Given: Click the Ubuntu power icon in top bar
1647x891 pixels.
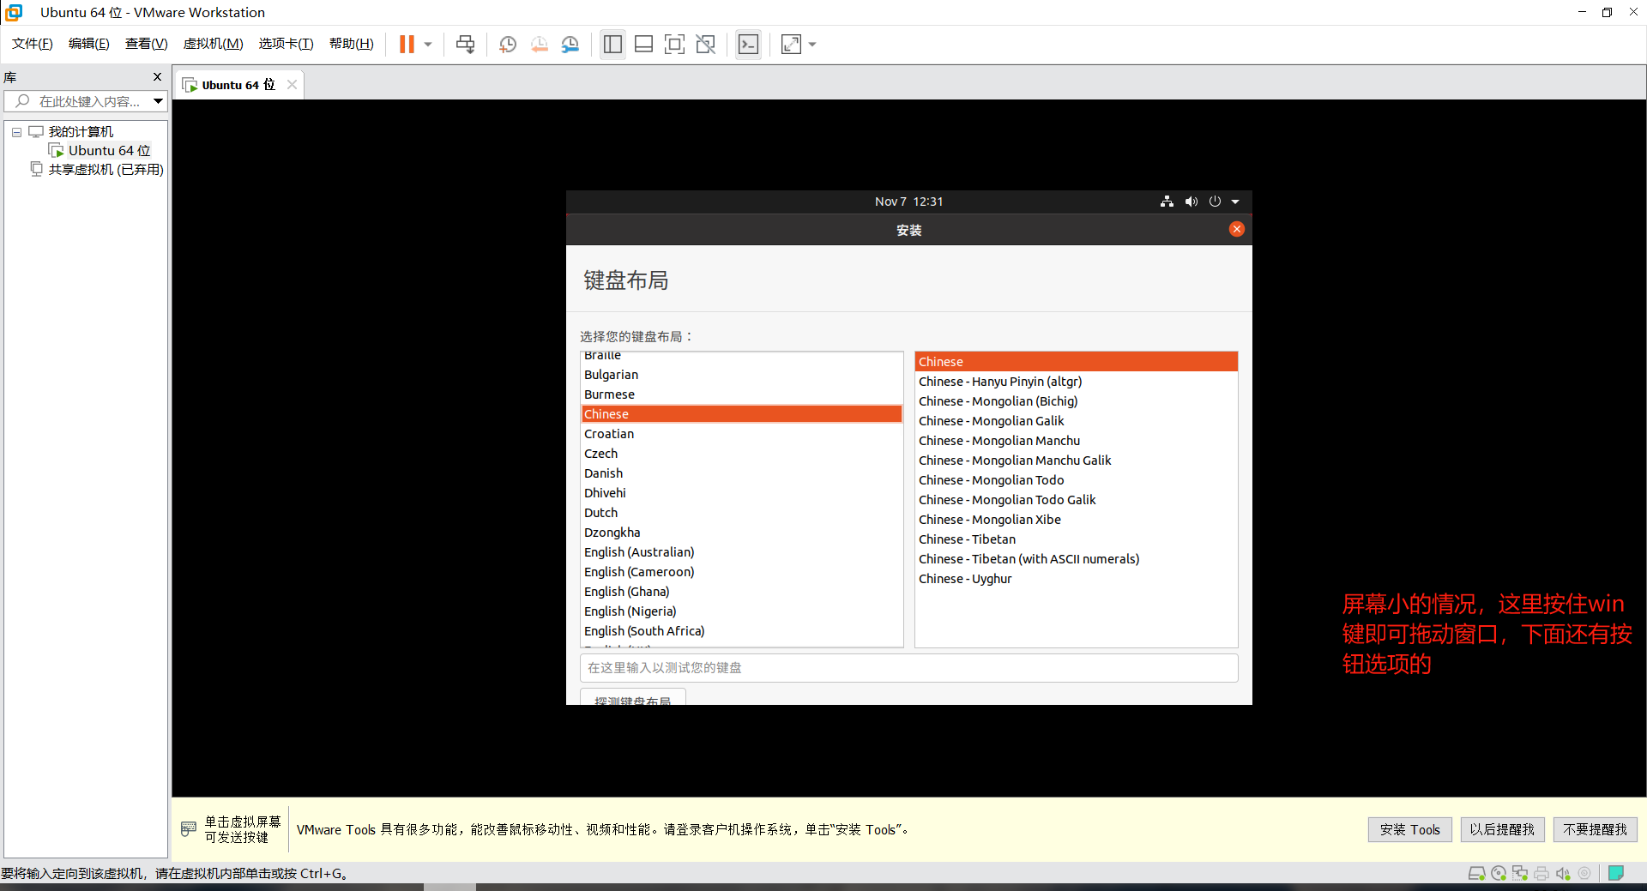Looking at the screenshot, I should pyautogui.click(x=1215, y=202).
